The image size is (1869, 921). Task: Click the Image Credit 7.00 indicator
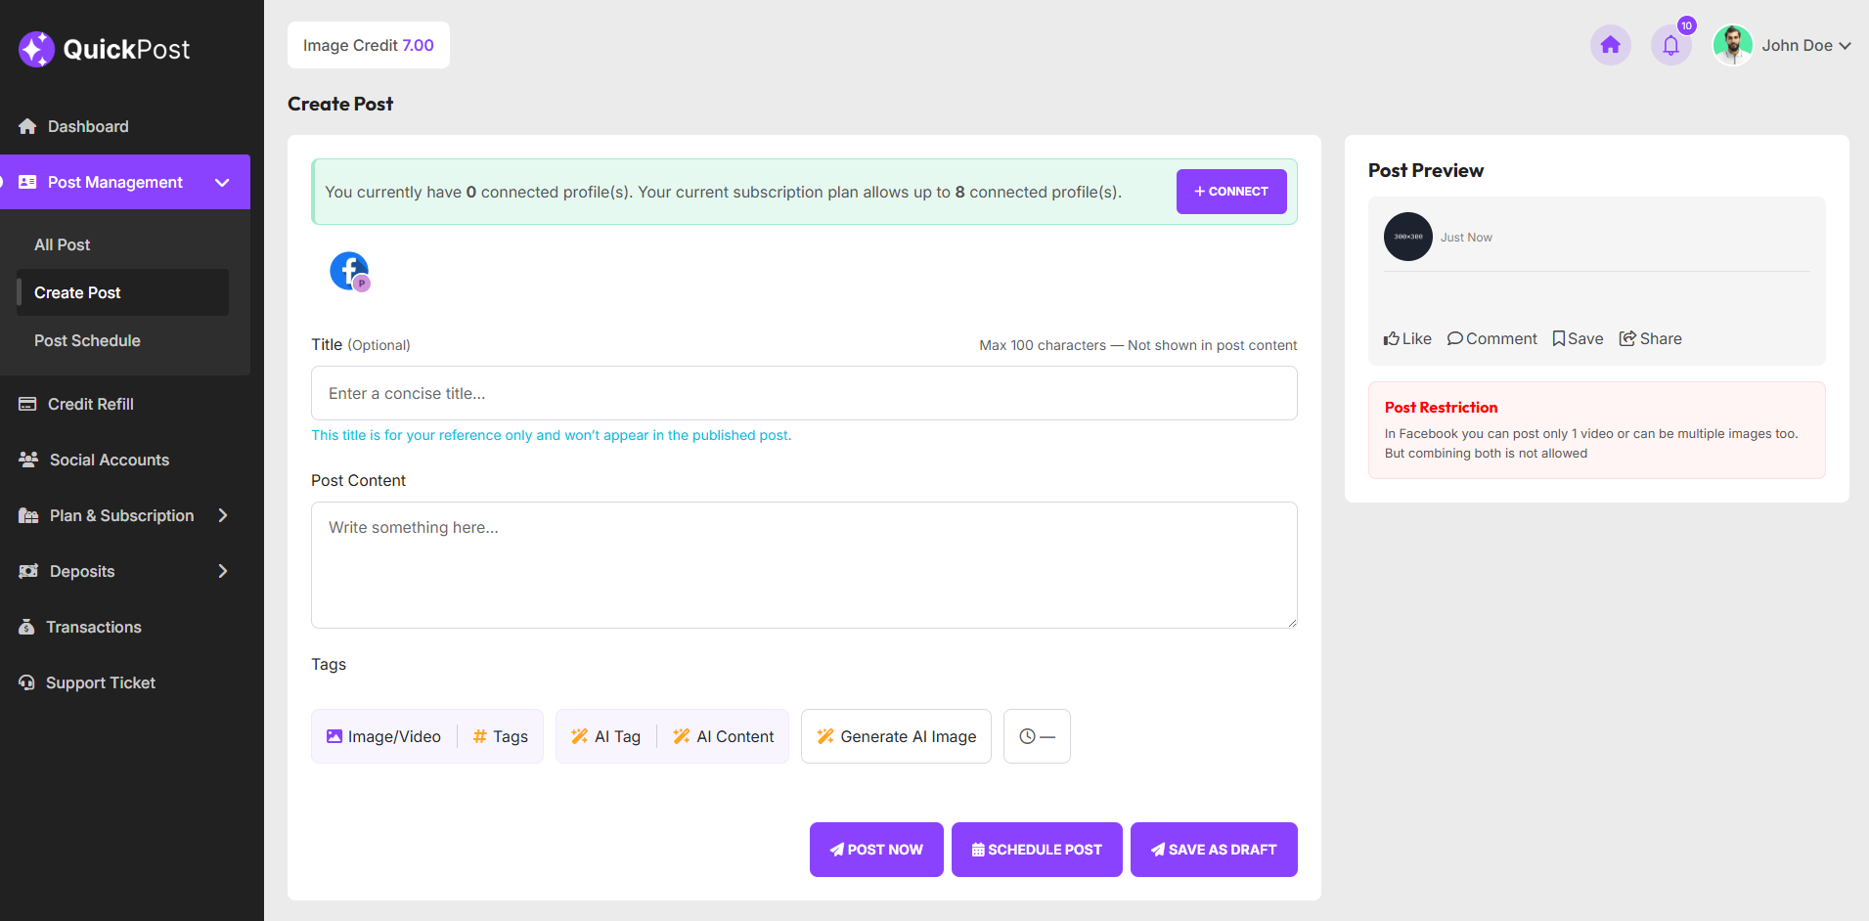click(368, 45)
